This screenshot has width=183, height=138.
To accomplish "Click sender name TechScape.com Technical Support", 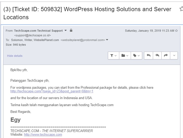I will (38, 31).
